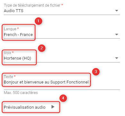Click the Texte field label
The height and width of the screenshot is (116, 125).
(9, 76)
